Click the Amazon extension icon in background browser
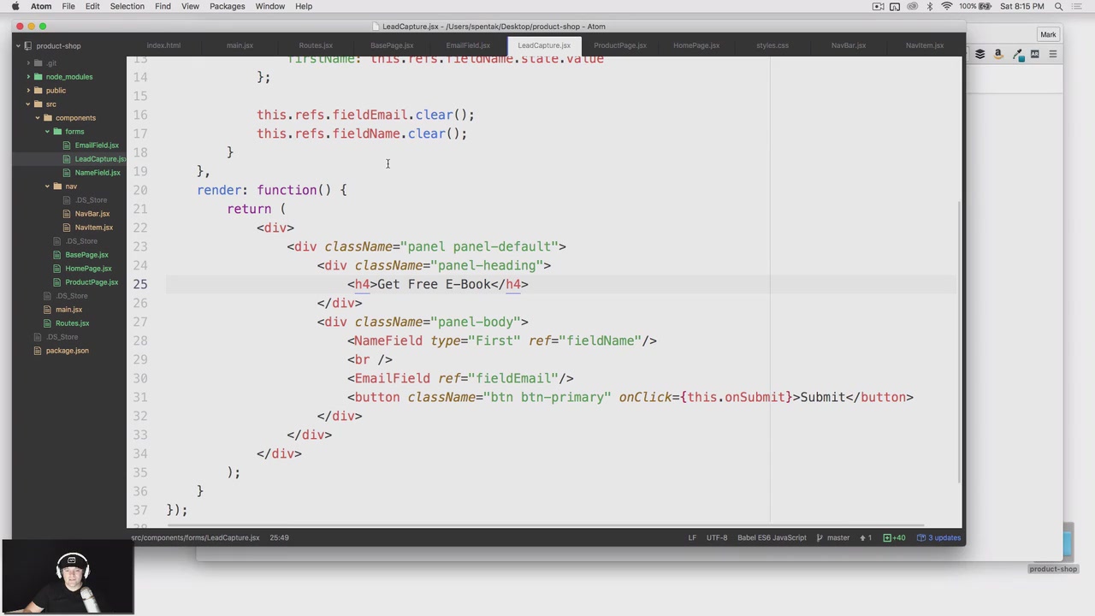The height and width of the screenshot is (616, 1095). coord(997,55)
